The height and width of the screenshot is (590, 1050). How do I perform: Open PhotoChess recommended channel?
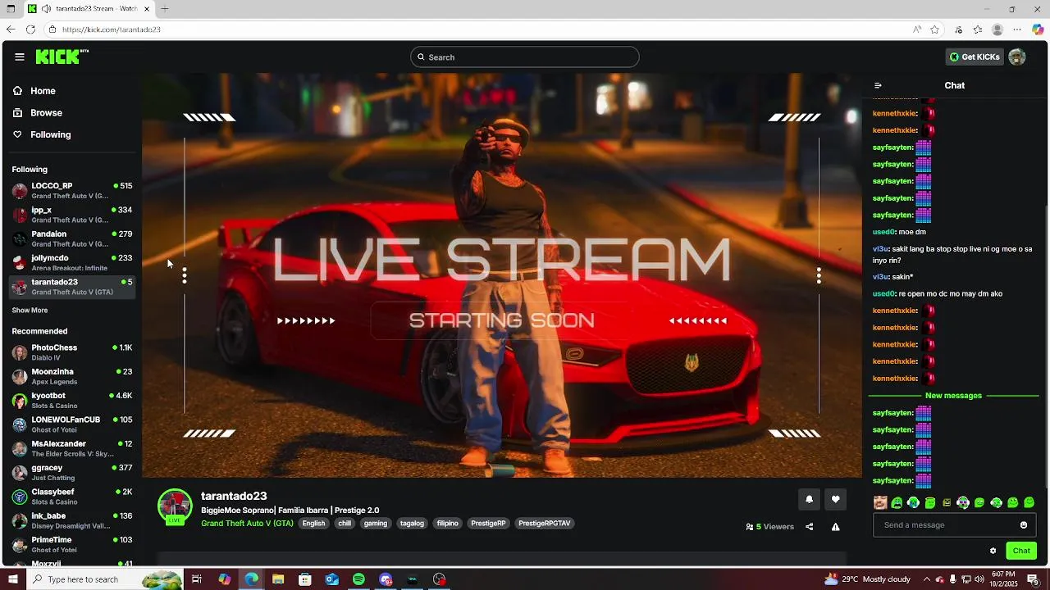(x=72, y=352)
